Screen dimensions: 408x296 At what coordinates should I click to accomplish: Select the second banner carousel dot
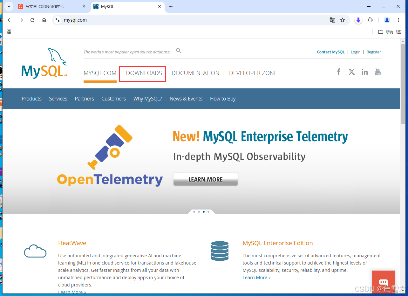pyautogui.click(x=199, y=211)
